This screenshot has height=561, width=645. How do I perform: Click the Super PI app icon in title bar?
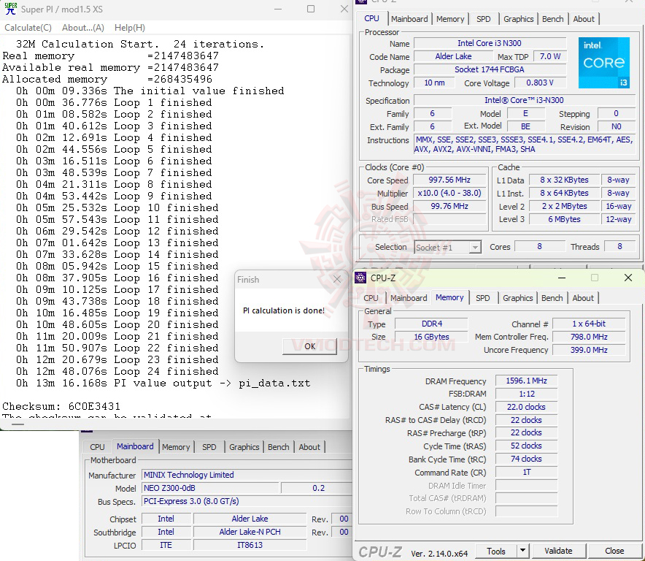(x=11, y=9)
